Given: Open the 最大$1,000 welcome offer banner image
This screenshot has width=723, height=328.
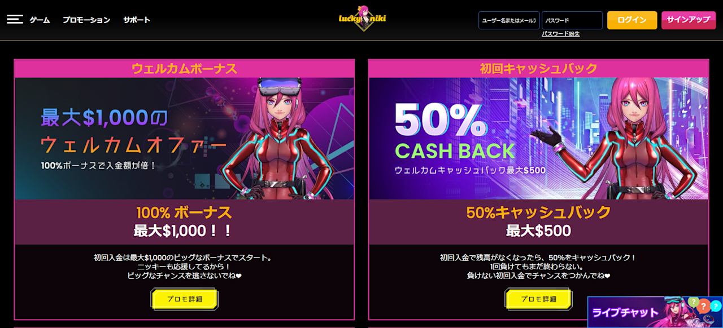Looking at the screenshot, I should (x=185, y=139).
